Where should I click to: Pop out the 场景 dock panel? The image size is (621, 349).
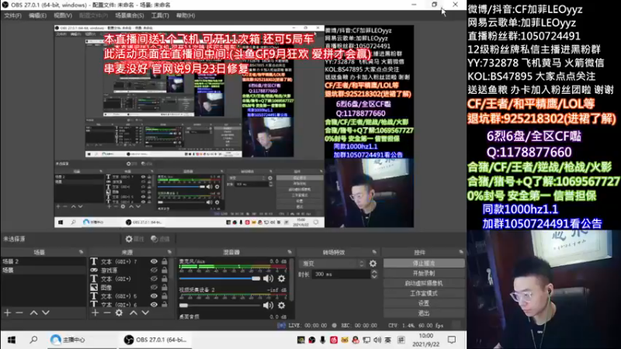point(82,252)
